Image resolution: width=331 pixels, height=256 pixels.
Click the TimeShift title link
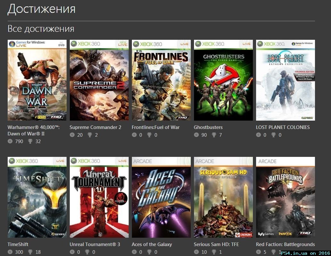pyautogui.click(x=18, y=244)
